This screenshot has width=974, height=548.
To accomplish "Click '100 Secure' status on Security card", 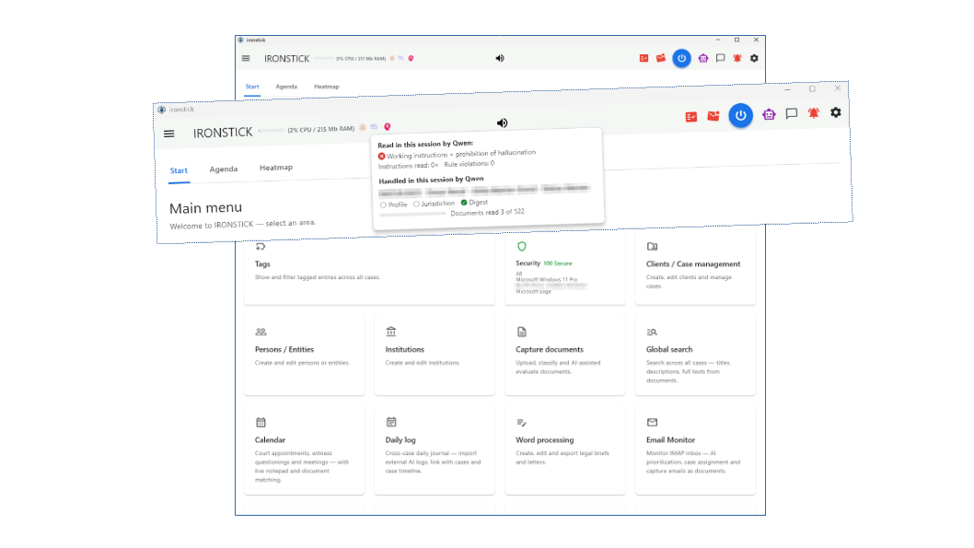I will [558, 263].
